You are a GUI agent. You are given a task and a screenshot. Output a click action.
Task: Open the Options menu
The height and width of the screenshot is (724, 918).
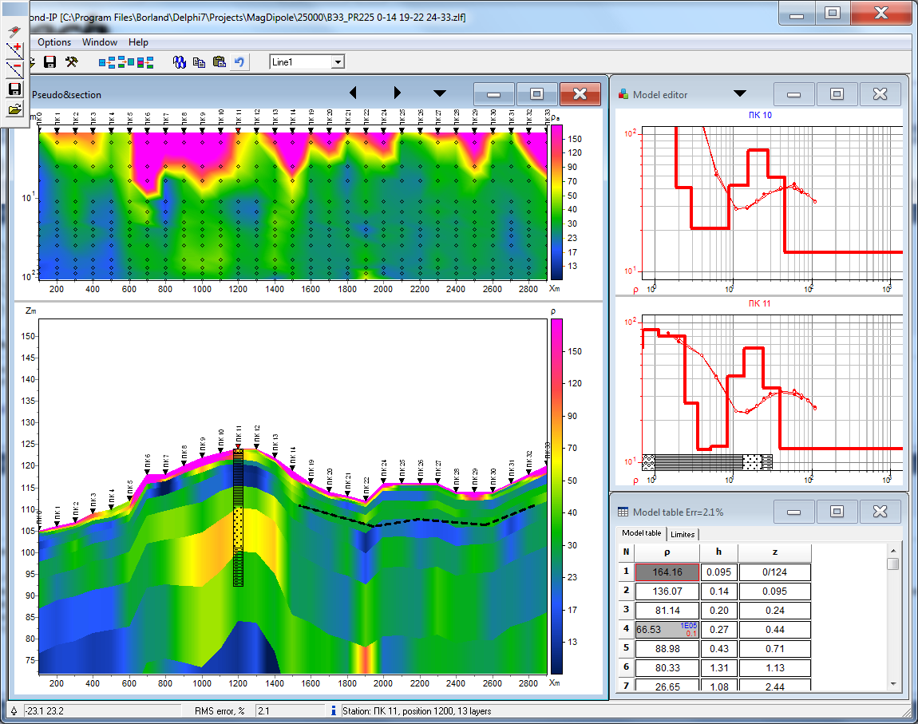tap(54, 42)
